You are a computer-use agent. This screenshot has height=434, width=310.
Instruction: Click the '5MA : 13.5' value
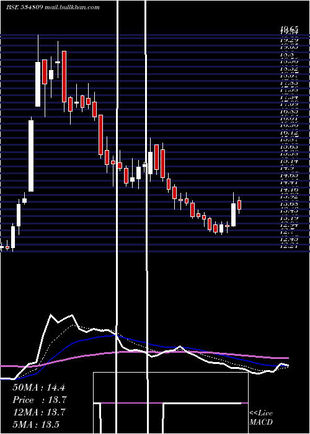(x=36, y=424)
